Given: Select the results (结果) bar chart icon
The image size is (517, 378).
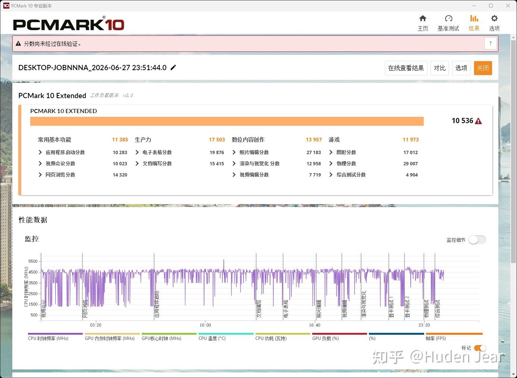Looking at the screenshot, I should coord(474,19).
